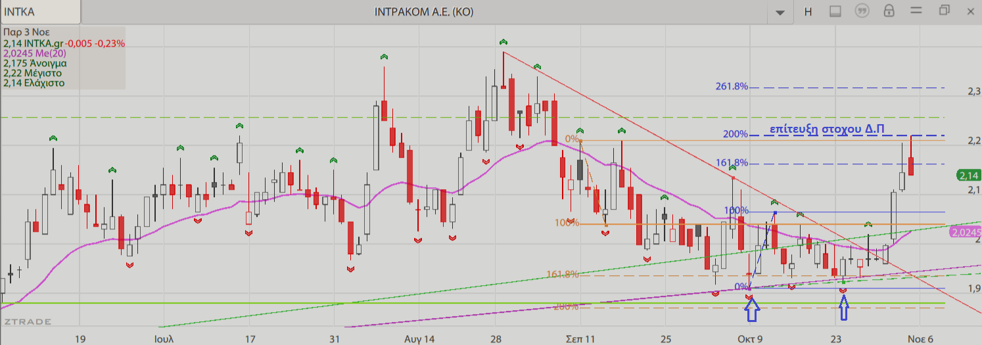Click the 'επίτευξη στοχου Δ.Π' annotation
The height and width of the screenshot is (345, 982).
[x=826, y=129]
